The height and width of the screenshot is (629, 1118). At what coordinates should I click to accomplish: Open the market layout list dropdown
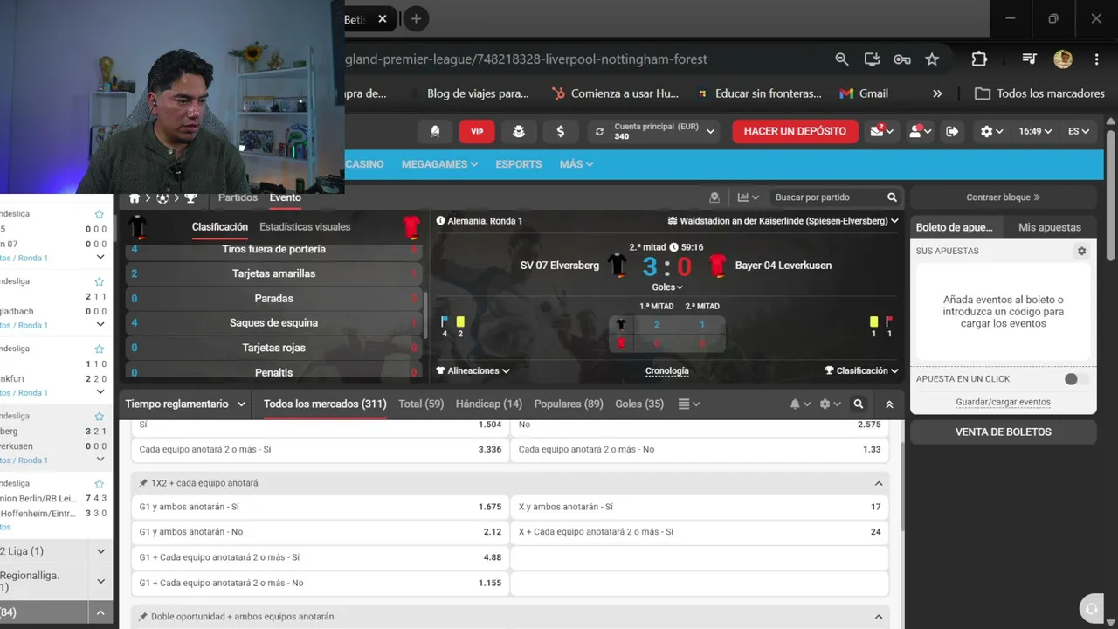689,404
